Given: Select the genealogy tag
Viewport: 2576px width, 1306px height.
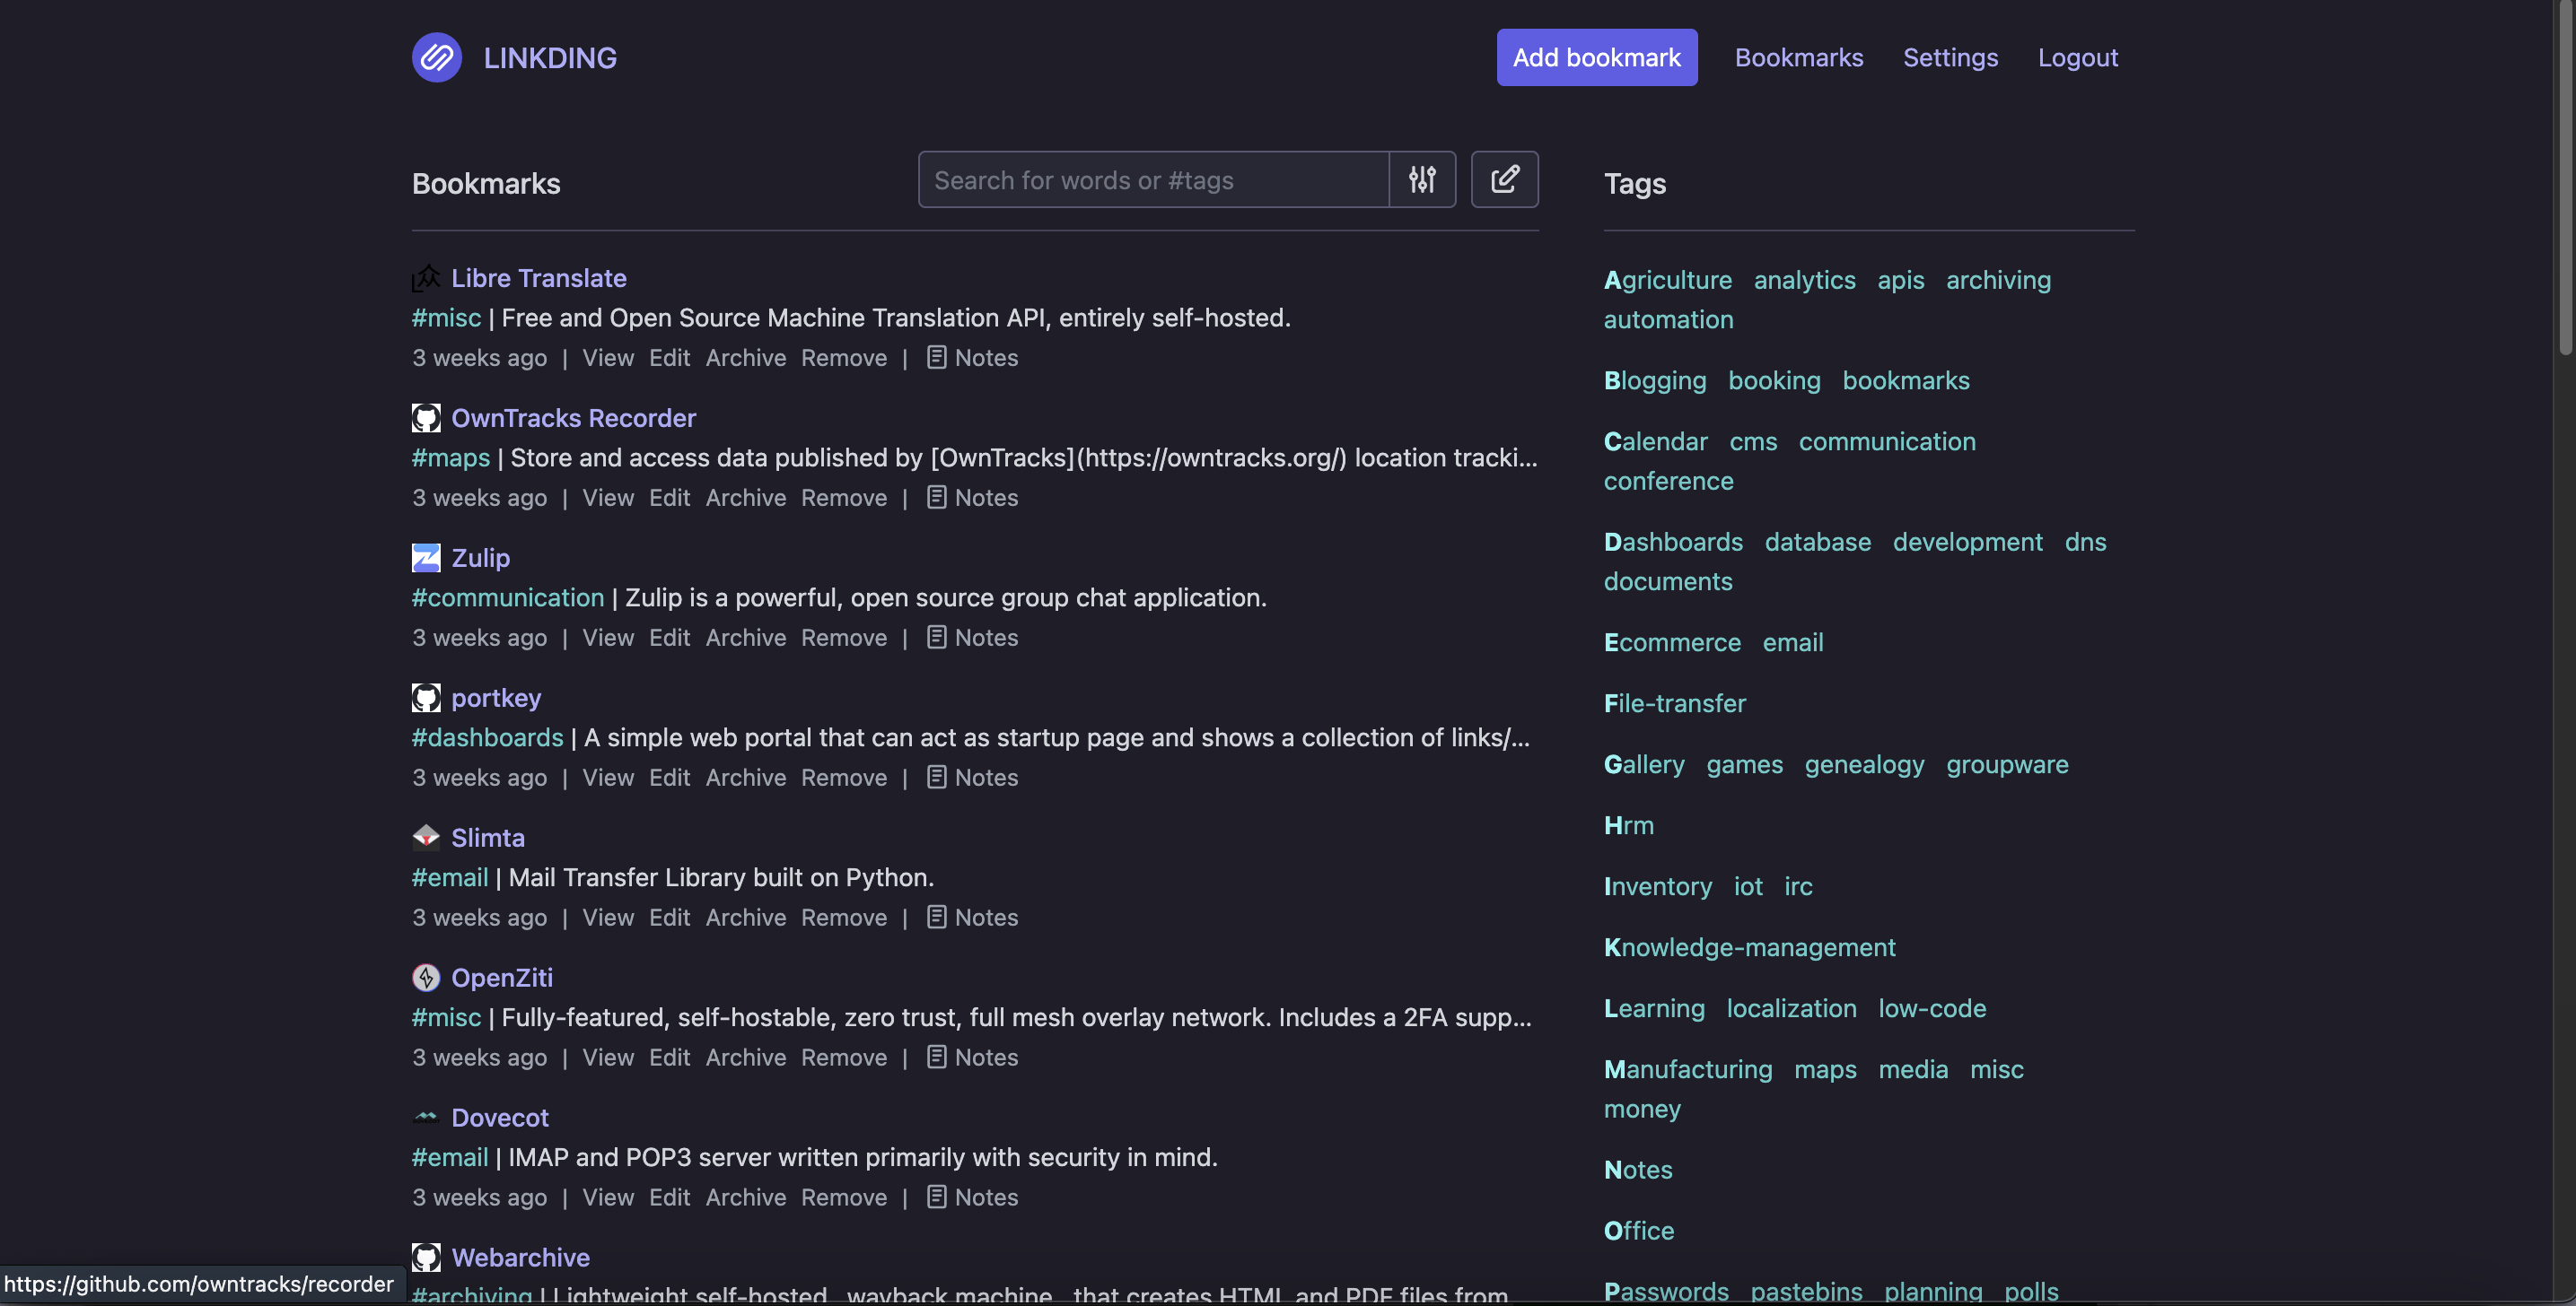Looking at the screenshot, I should coord(1864,764).
